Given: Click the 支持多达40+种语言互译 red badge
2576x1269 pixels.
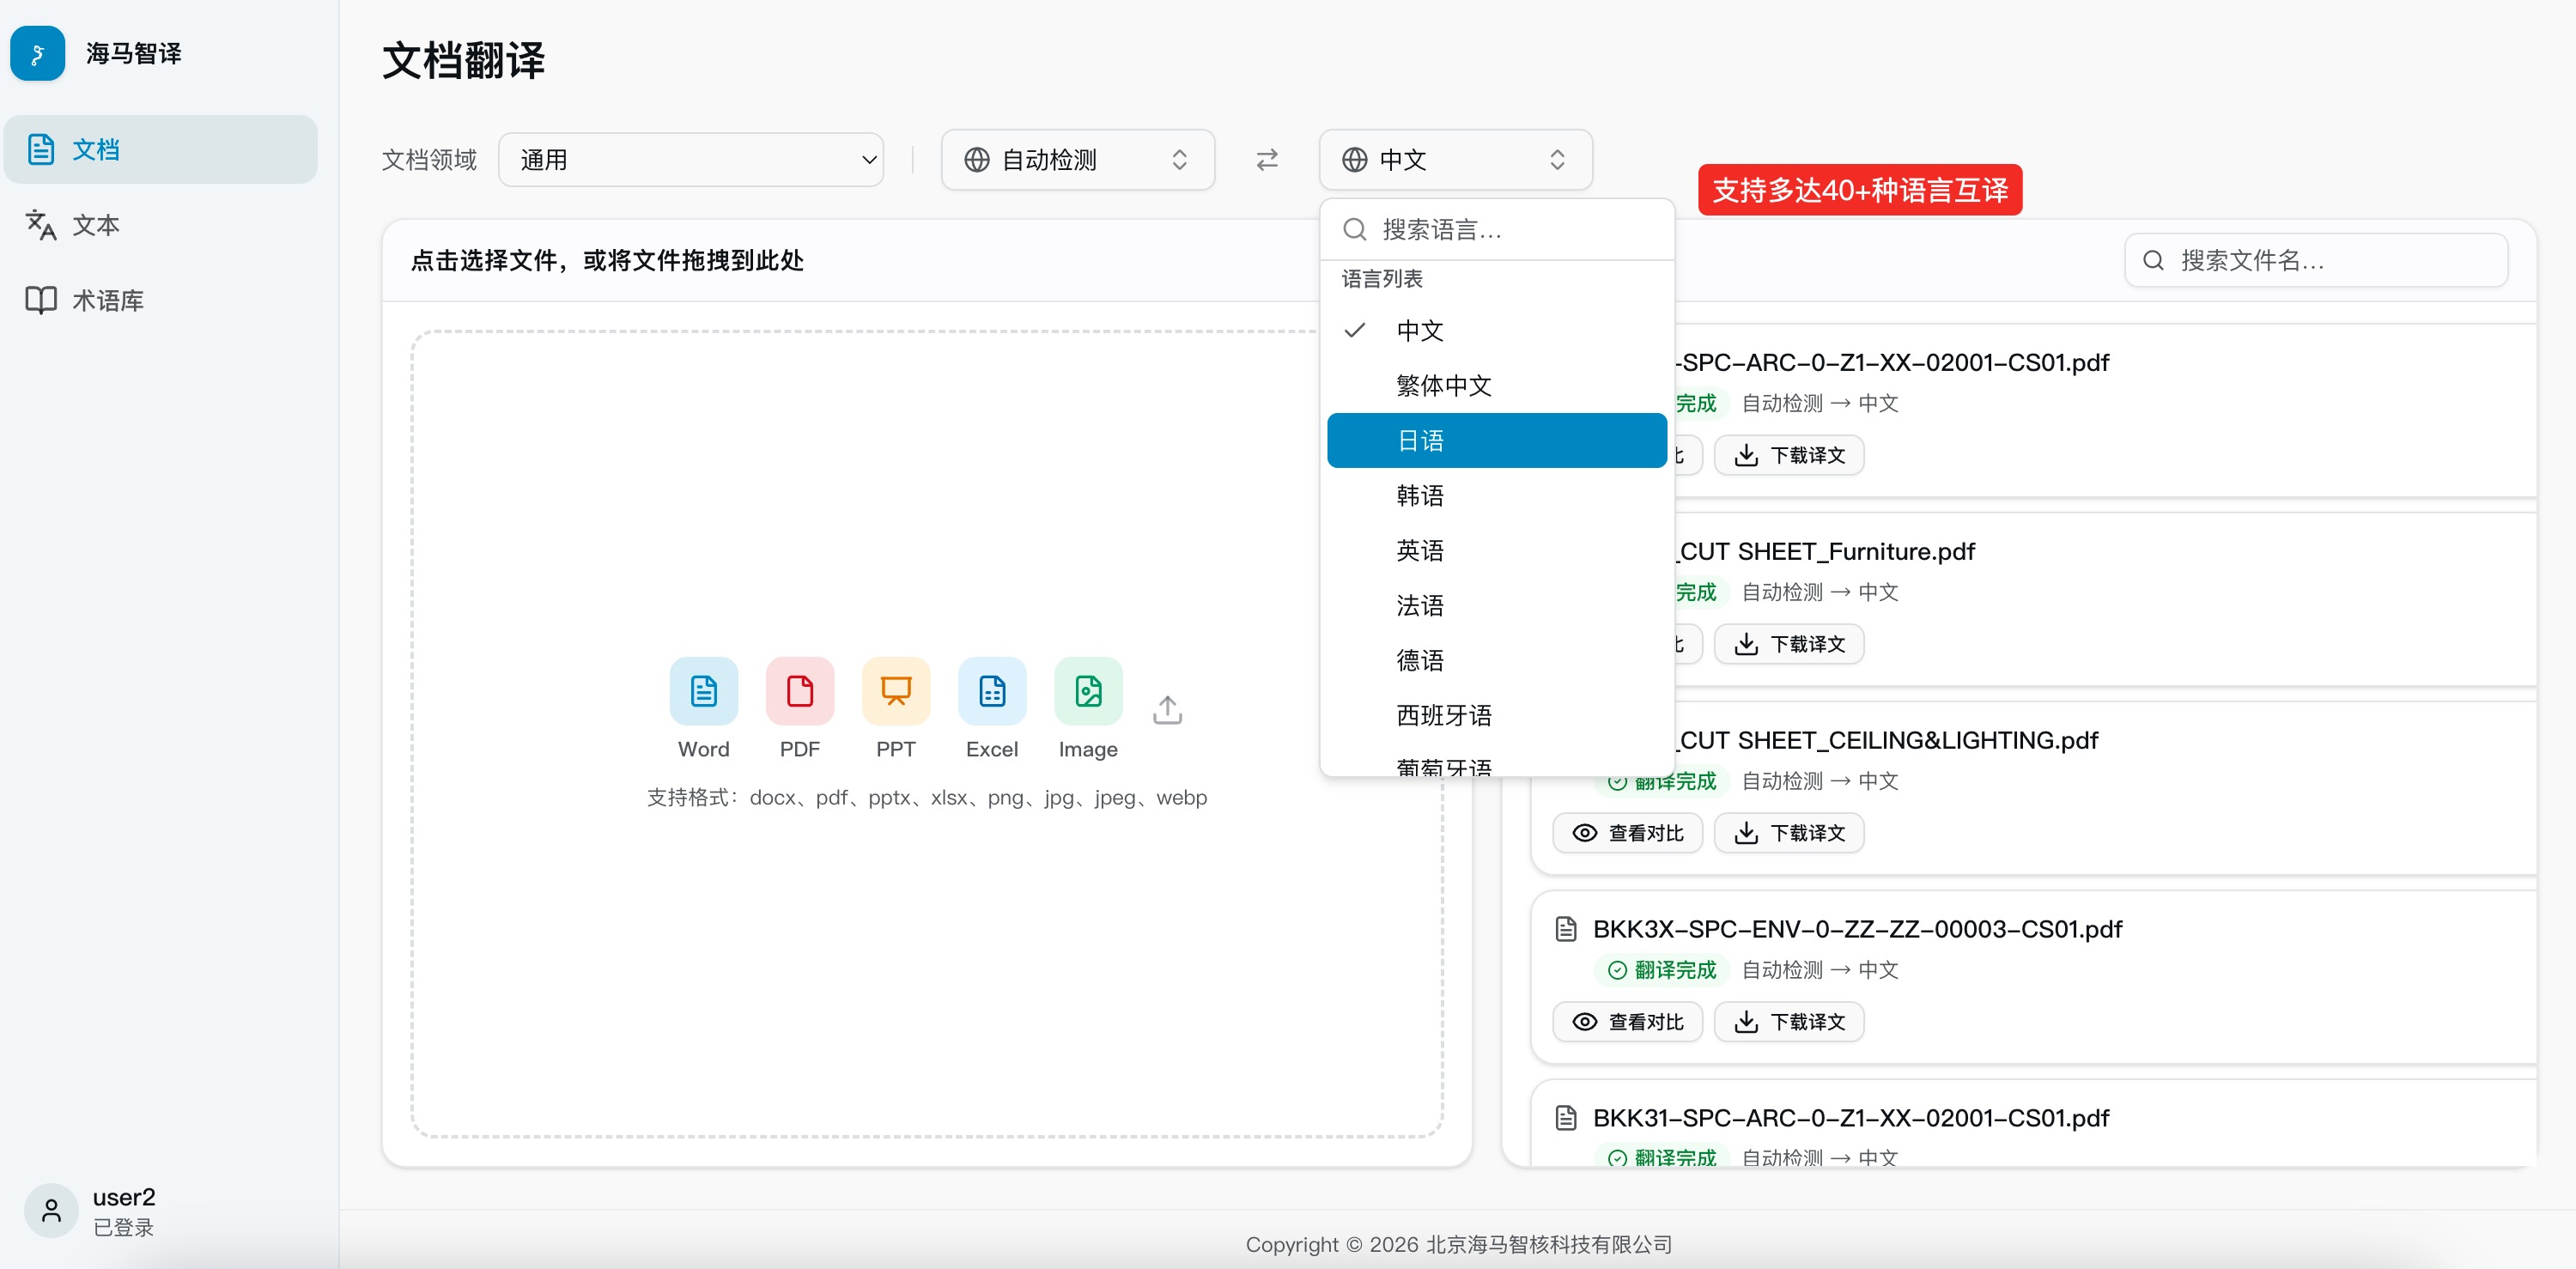Looking at the screenshot, I should [1860, 190].
